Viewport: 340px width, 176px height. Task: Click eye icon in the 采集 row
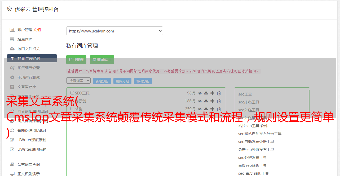pos(200,109)
